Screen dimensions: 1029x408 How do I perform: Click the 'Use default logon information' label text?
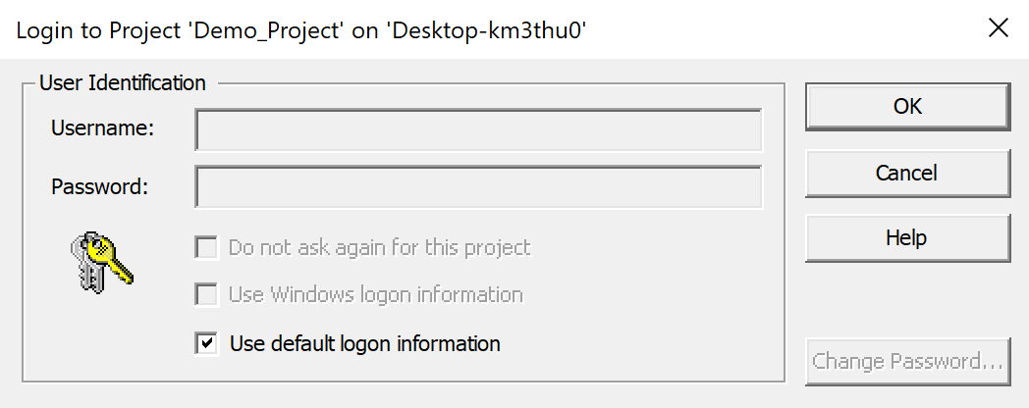click(x=364, y=343)
